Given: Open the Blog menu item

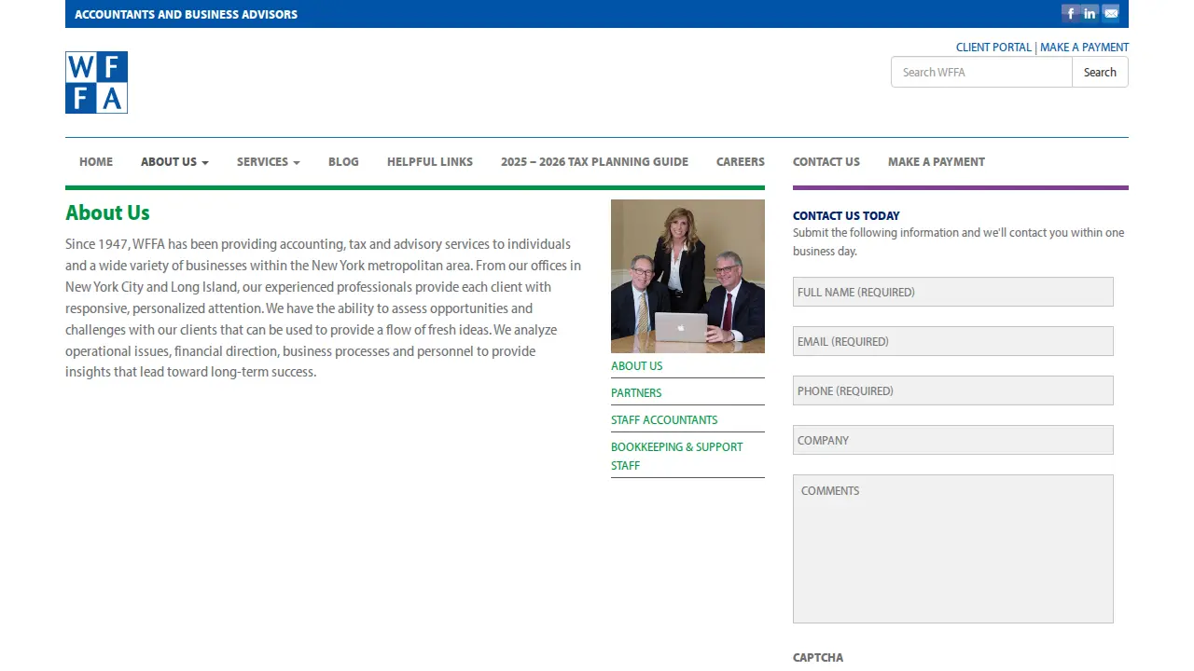Looking at the screenshot, I should pos(343,162).
